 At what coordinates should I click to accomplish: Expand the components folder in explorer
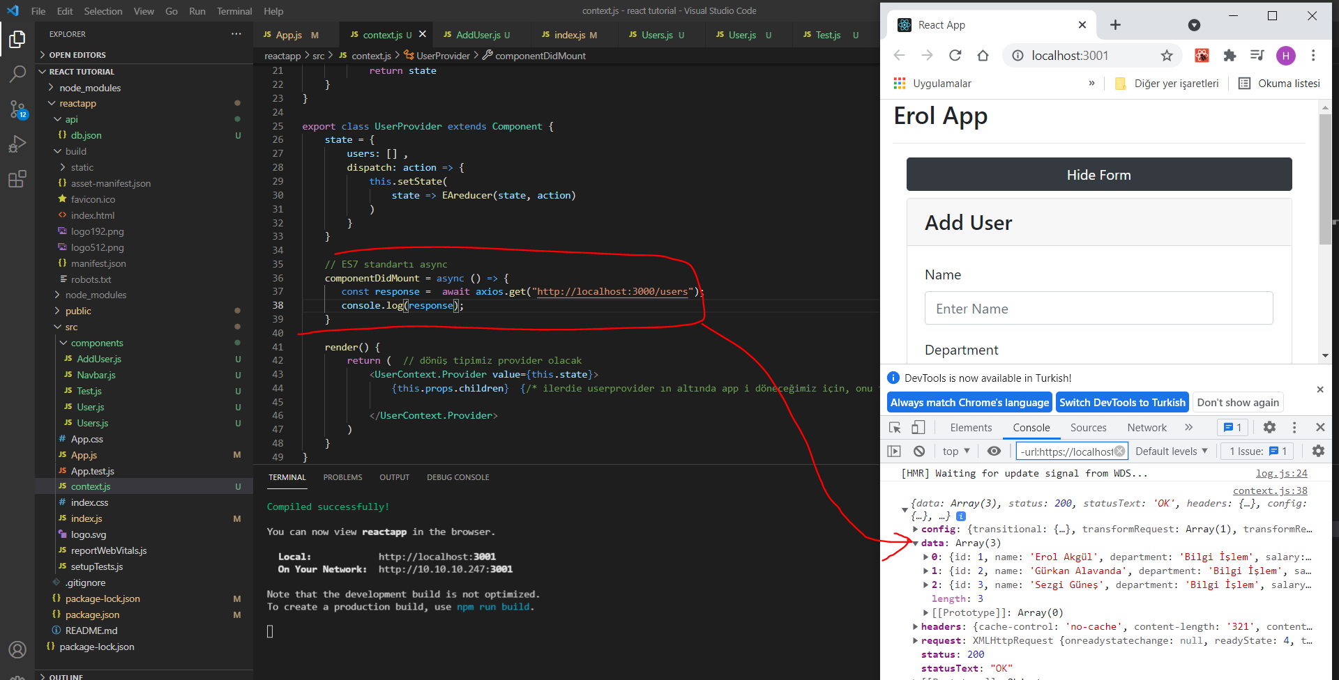[96, 343]
